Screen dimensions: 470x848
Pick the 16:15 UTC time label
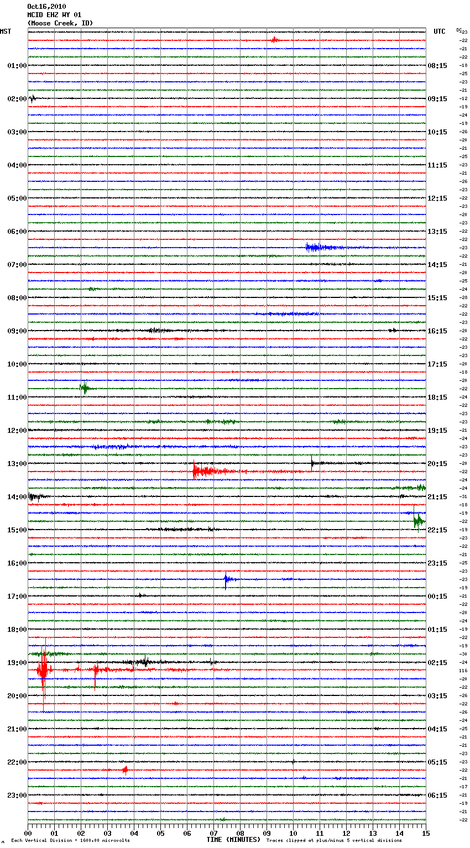coord(437,331)
